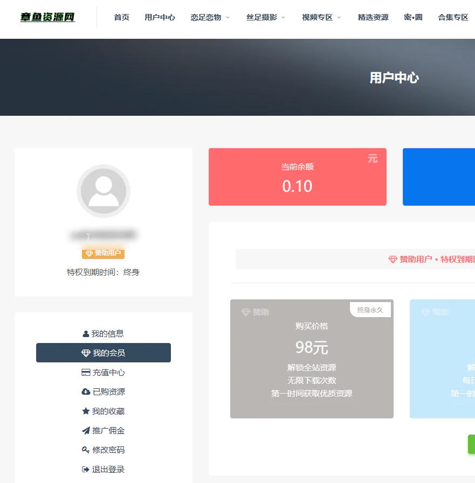
Task: Go to 精选资源 section
Action: click(373, 17)
